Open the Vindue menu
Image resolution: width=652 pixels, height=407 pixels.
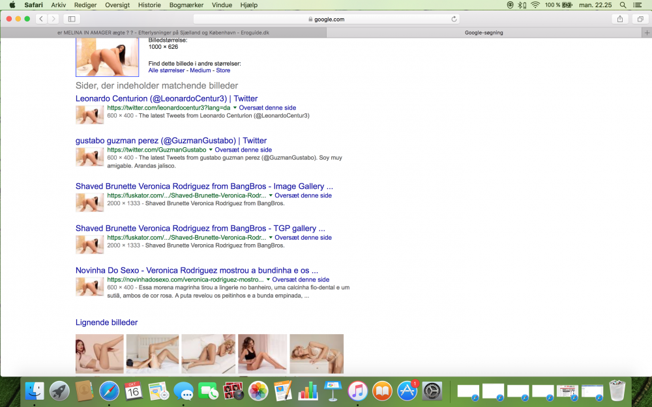pyautogui.click(x=222, y=5)
